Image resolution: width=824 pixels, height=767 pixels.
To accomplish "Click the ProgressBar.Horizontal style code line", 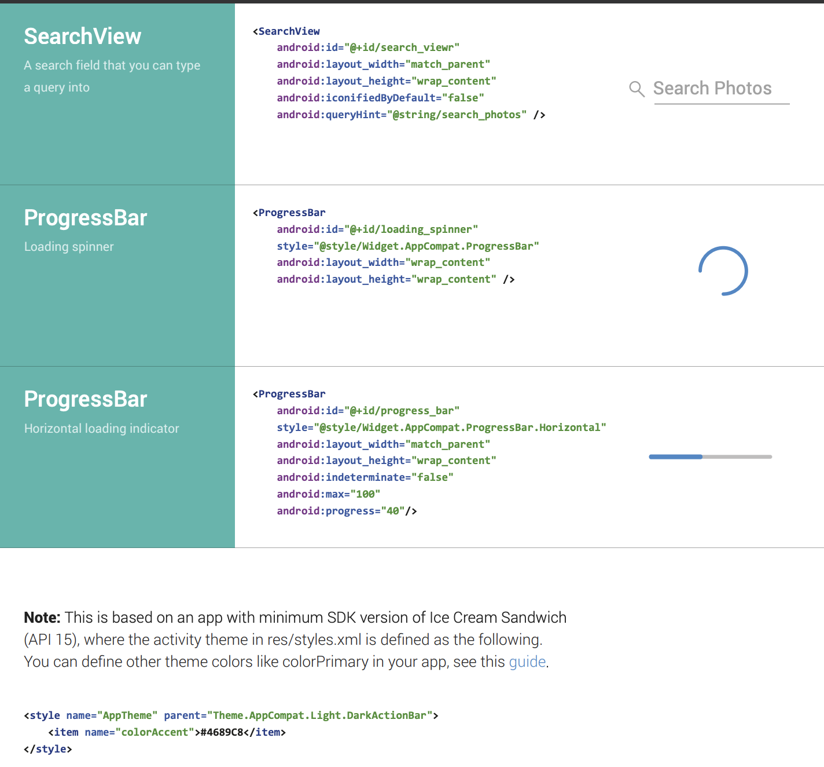I will (x=441, y=428).
